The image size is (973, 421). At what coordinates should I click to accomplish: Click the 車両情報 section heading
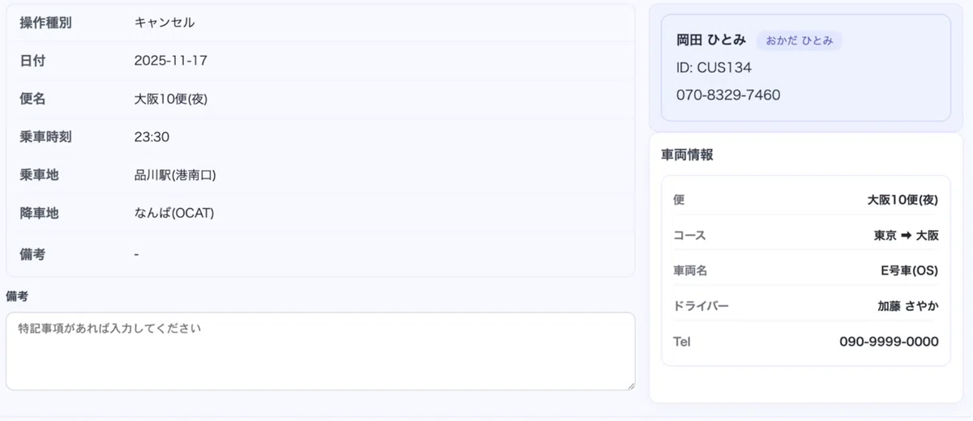point(687,155)
